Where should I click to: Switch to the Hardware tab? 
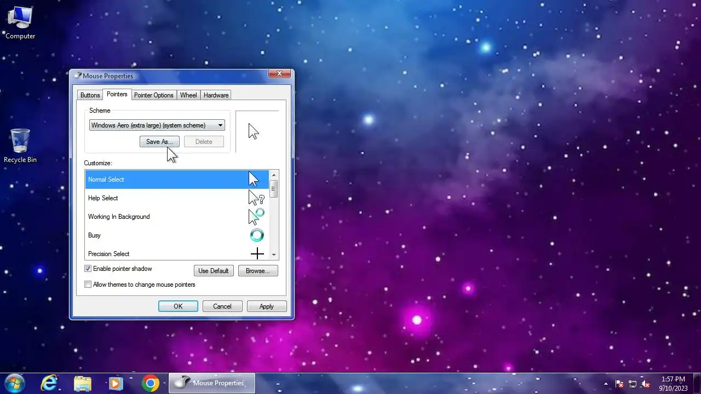[216, 95]
